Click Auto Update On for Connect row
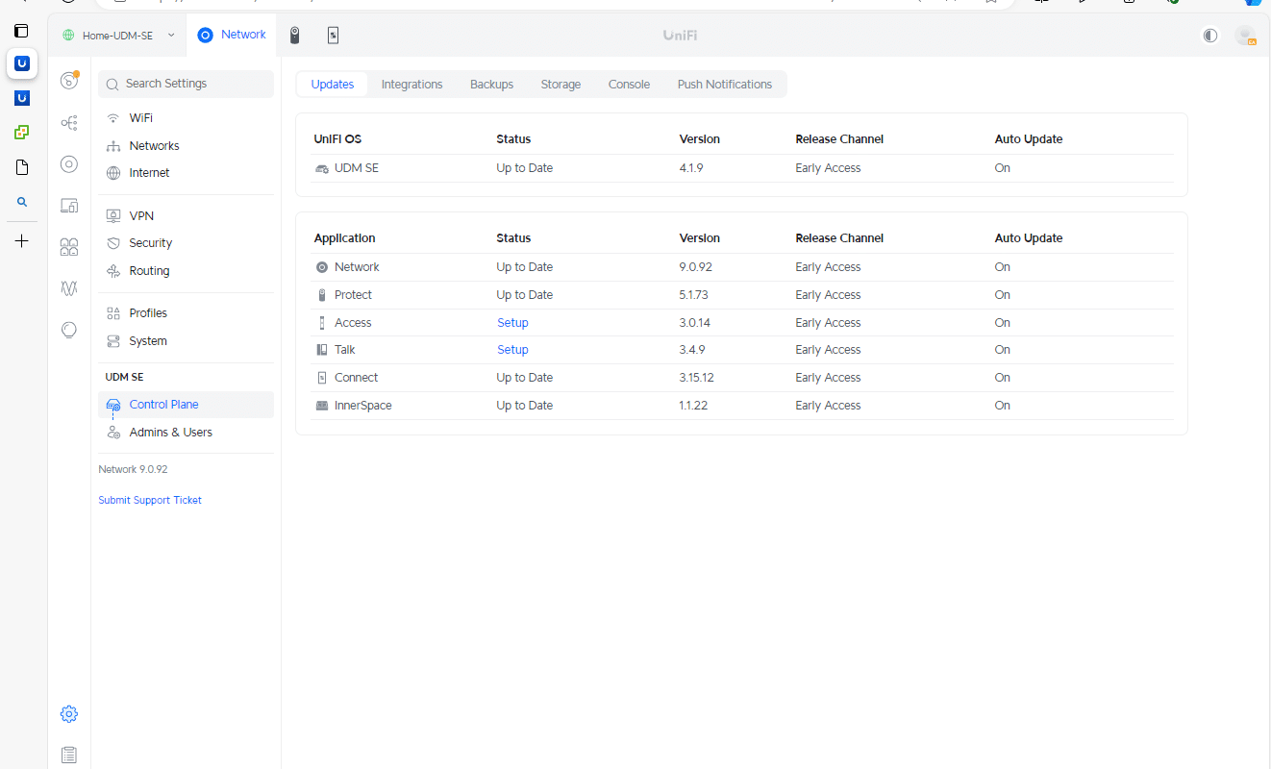 point(1003,378)
